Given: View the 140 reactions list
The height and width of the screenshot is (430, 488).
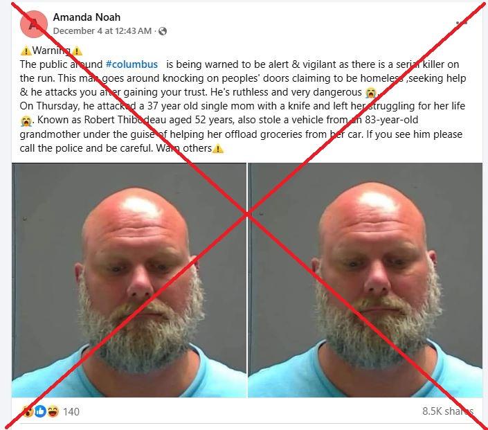Looking at the screenshot, I should click(71, 412).
